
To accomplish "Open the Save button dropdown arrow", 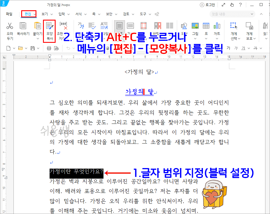I will 39,49.
